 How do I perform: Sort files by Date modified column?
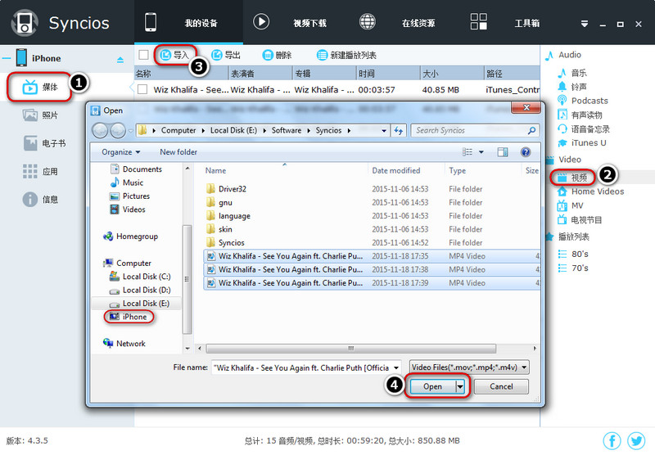point(396,170)
